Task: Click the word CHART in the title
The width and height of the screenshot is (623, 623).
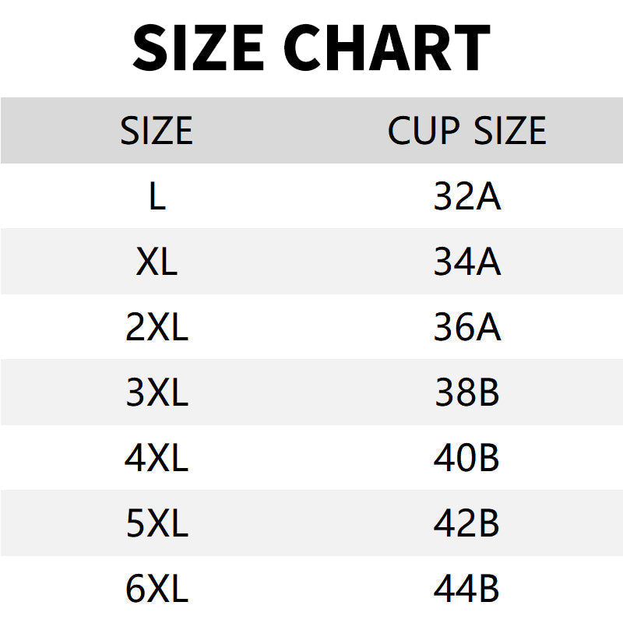Action: [x=387, y=48]
